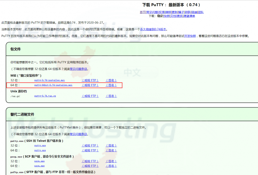258x175 pixels.
Task: Open 或按 FTP link for 32-bit putty.exe
Action: coord(90,145)
